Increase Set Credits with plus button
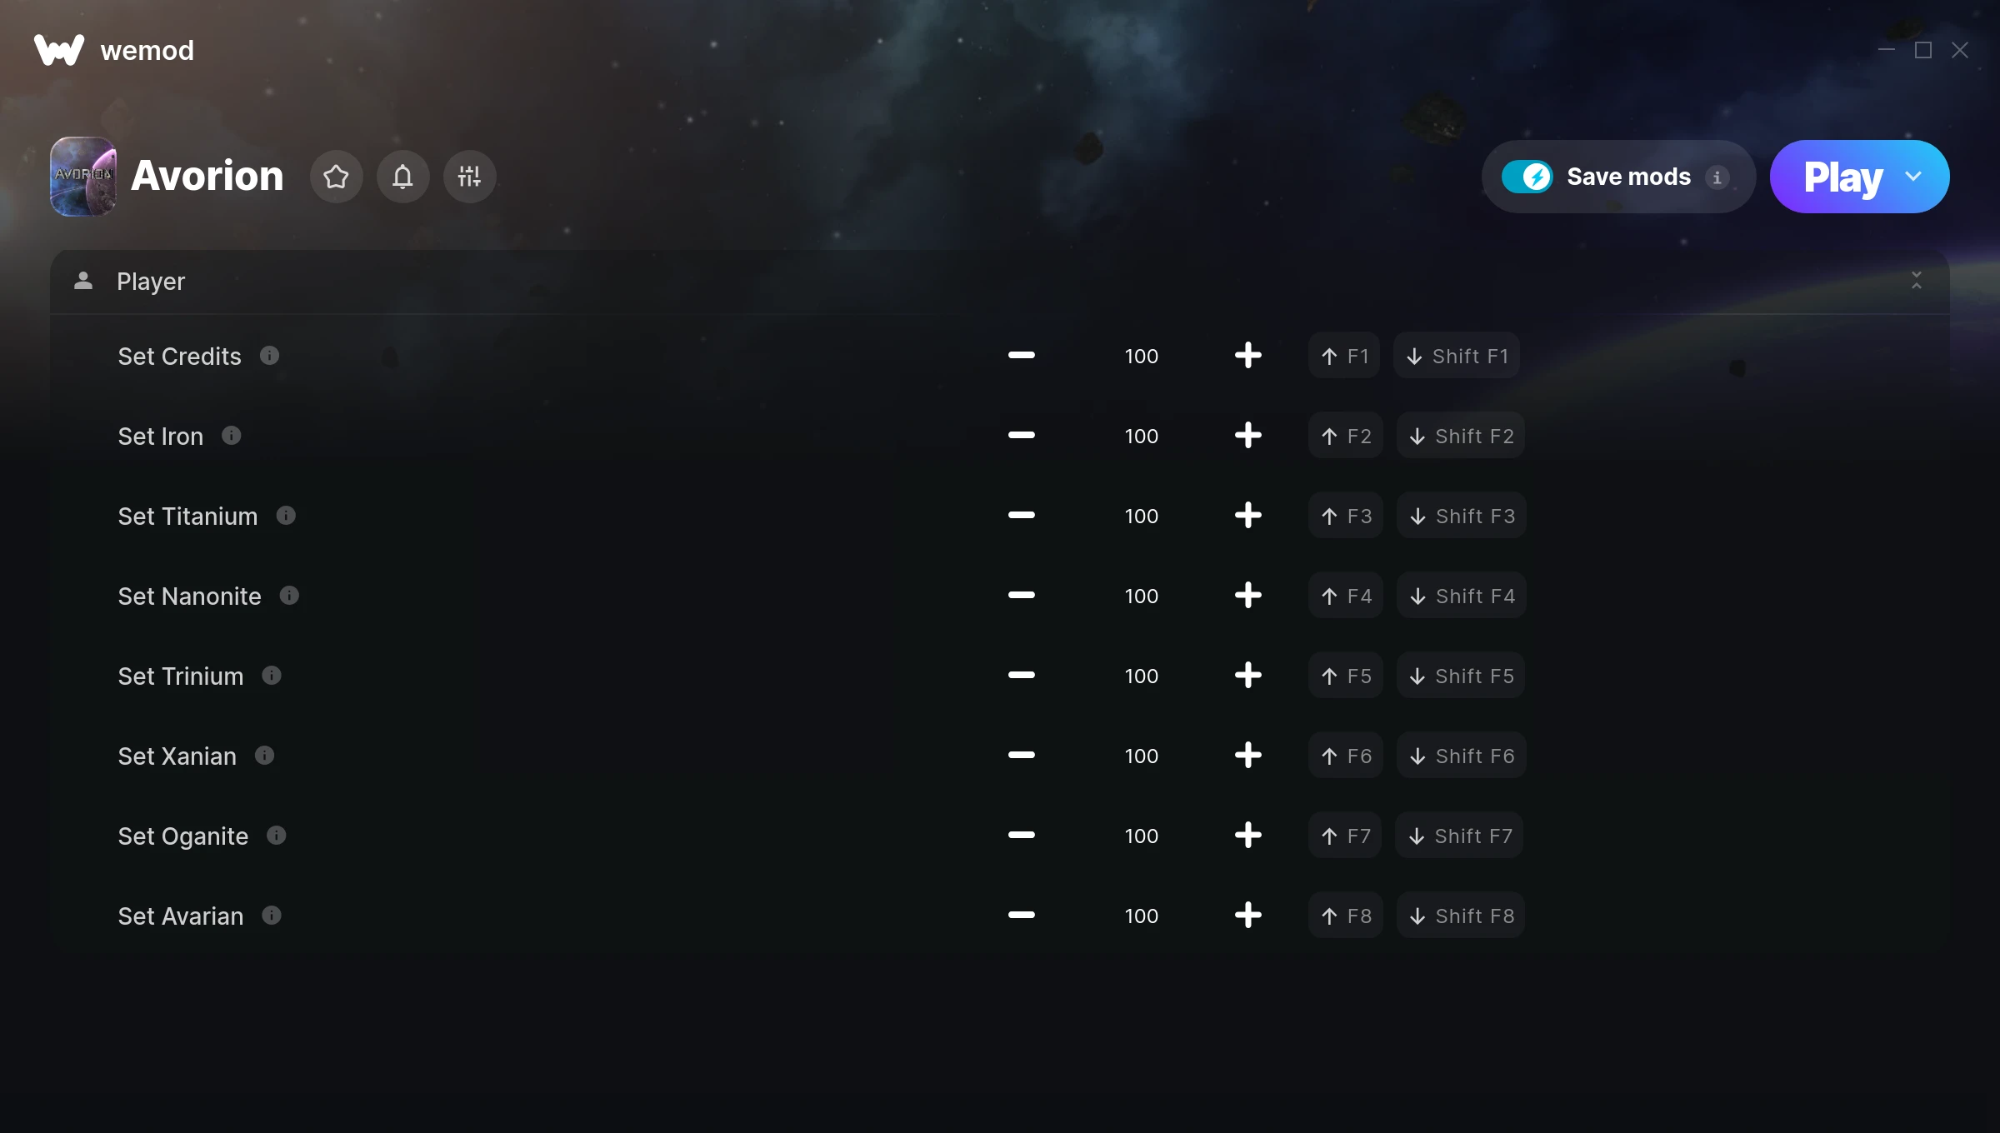 pos(1247,356)
